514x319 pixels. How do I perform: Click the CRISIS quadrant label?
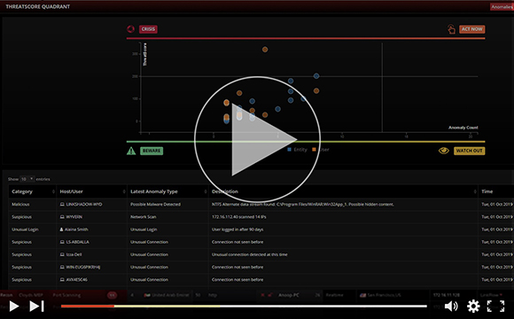coord(148,29)
